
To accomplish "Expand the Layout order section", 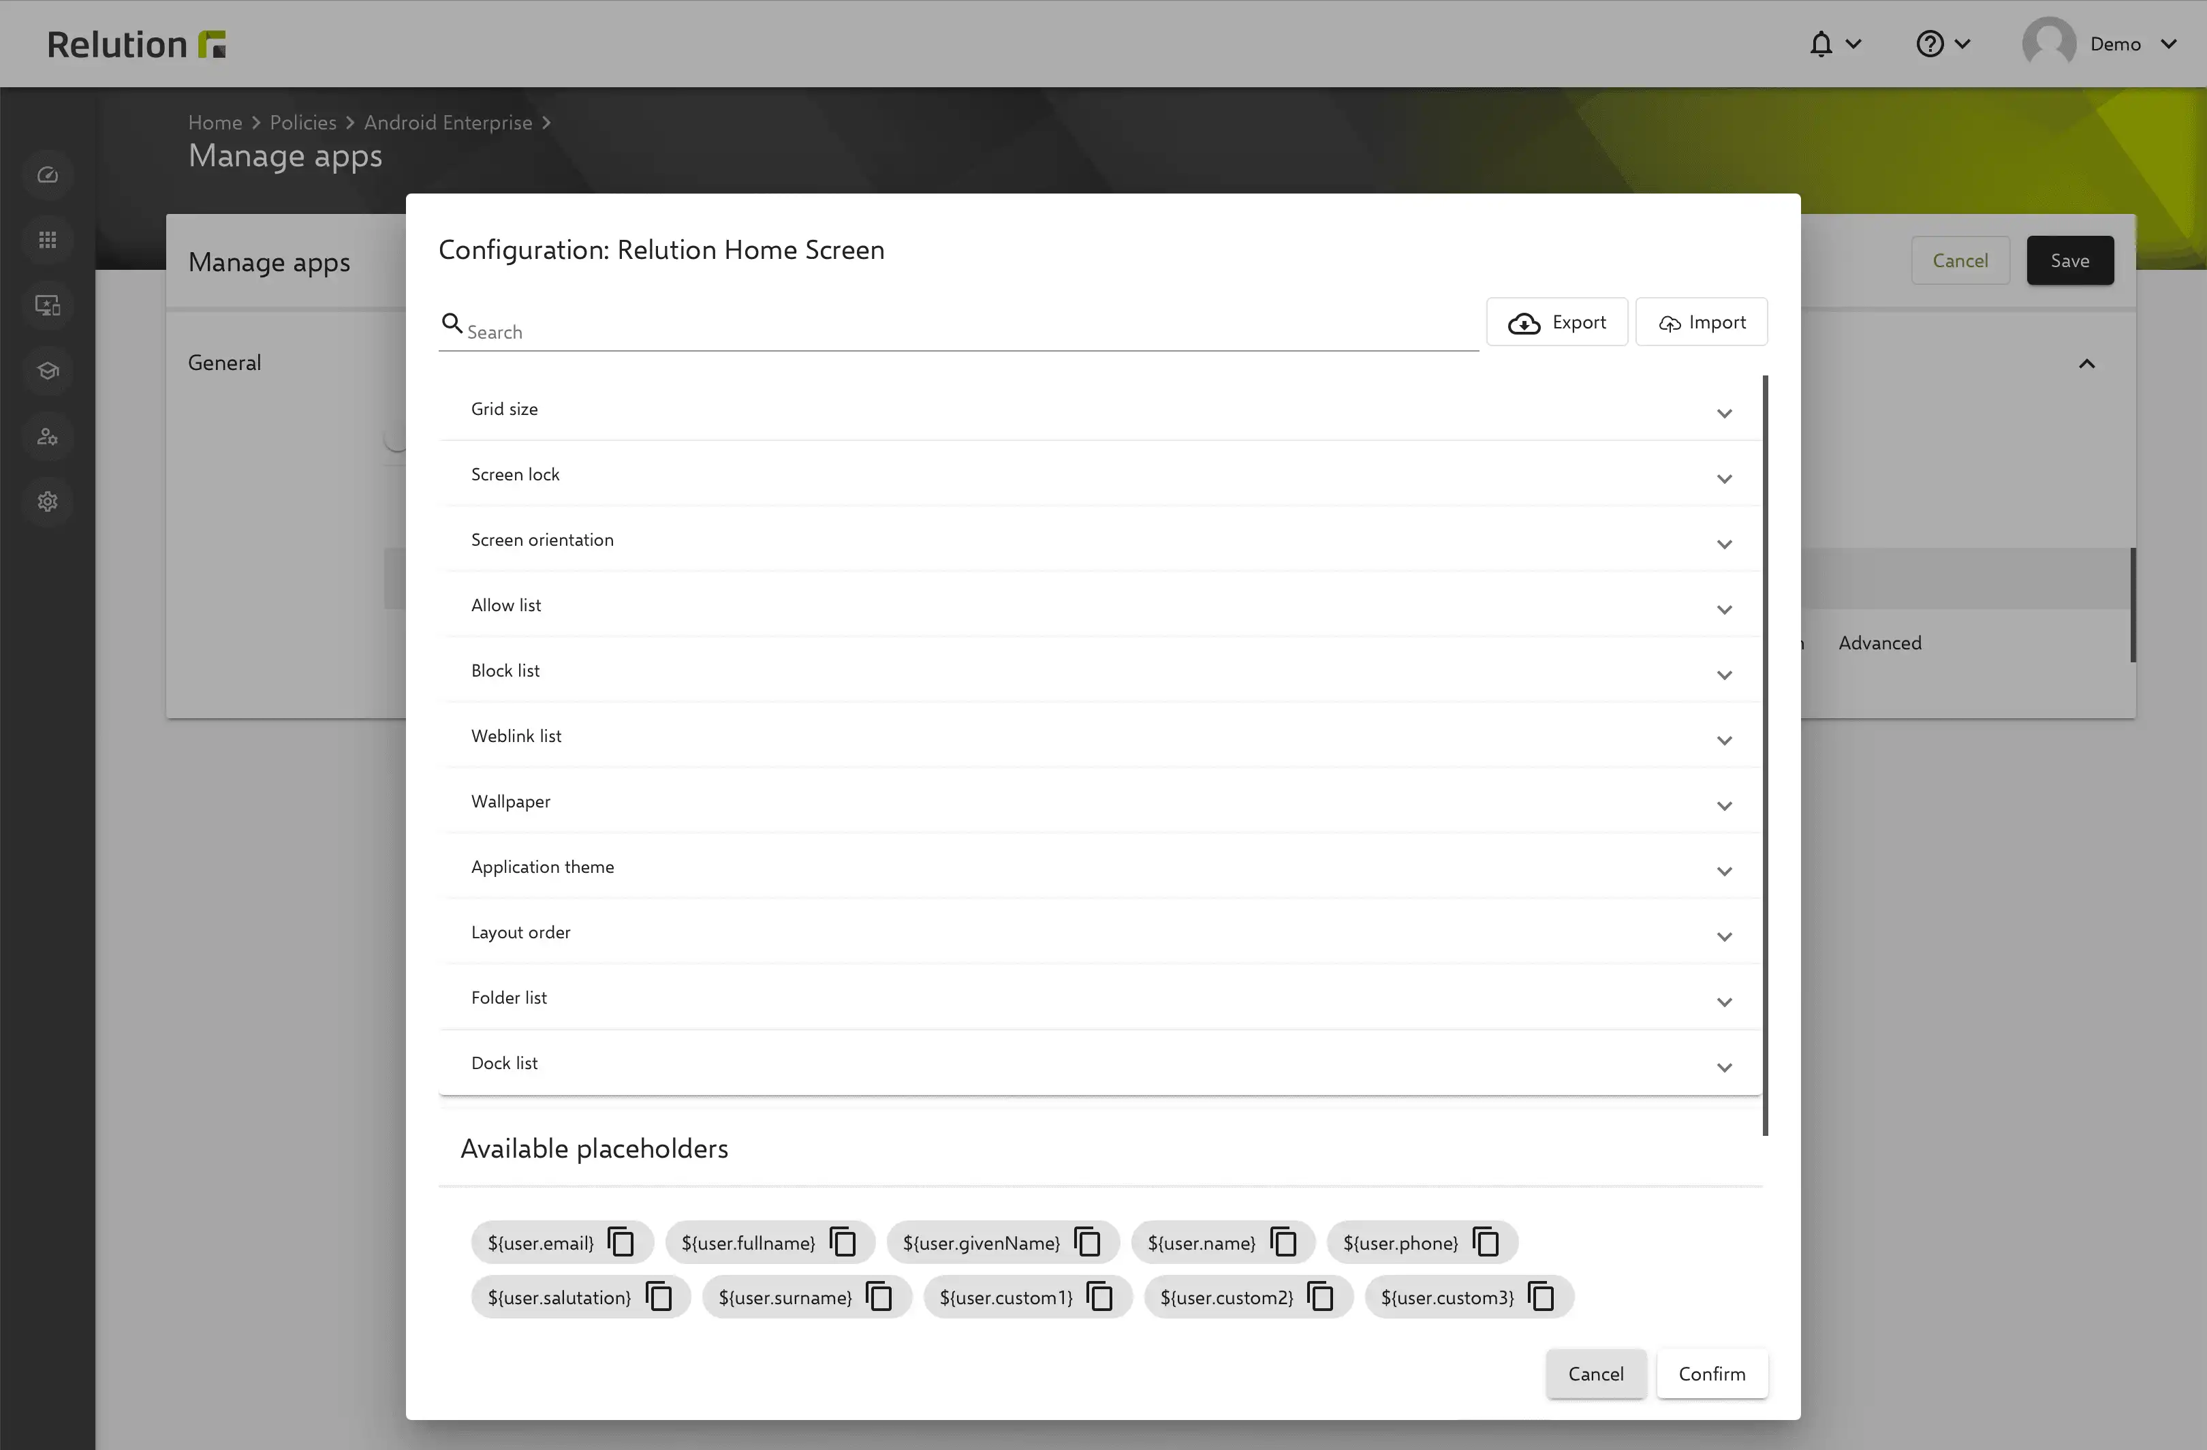I will 1100,932.
